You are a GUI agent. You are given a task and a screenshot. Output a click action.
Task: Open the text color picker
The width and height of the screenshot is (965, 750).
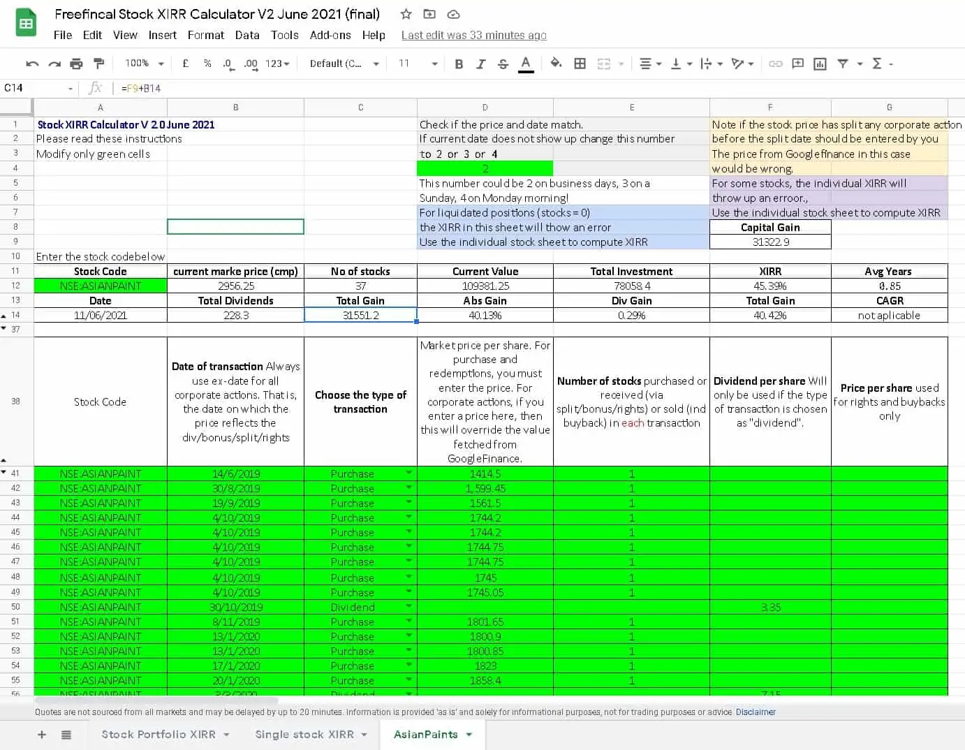526,64
